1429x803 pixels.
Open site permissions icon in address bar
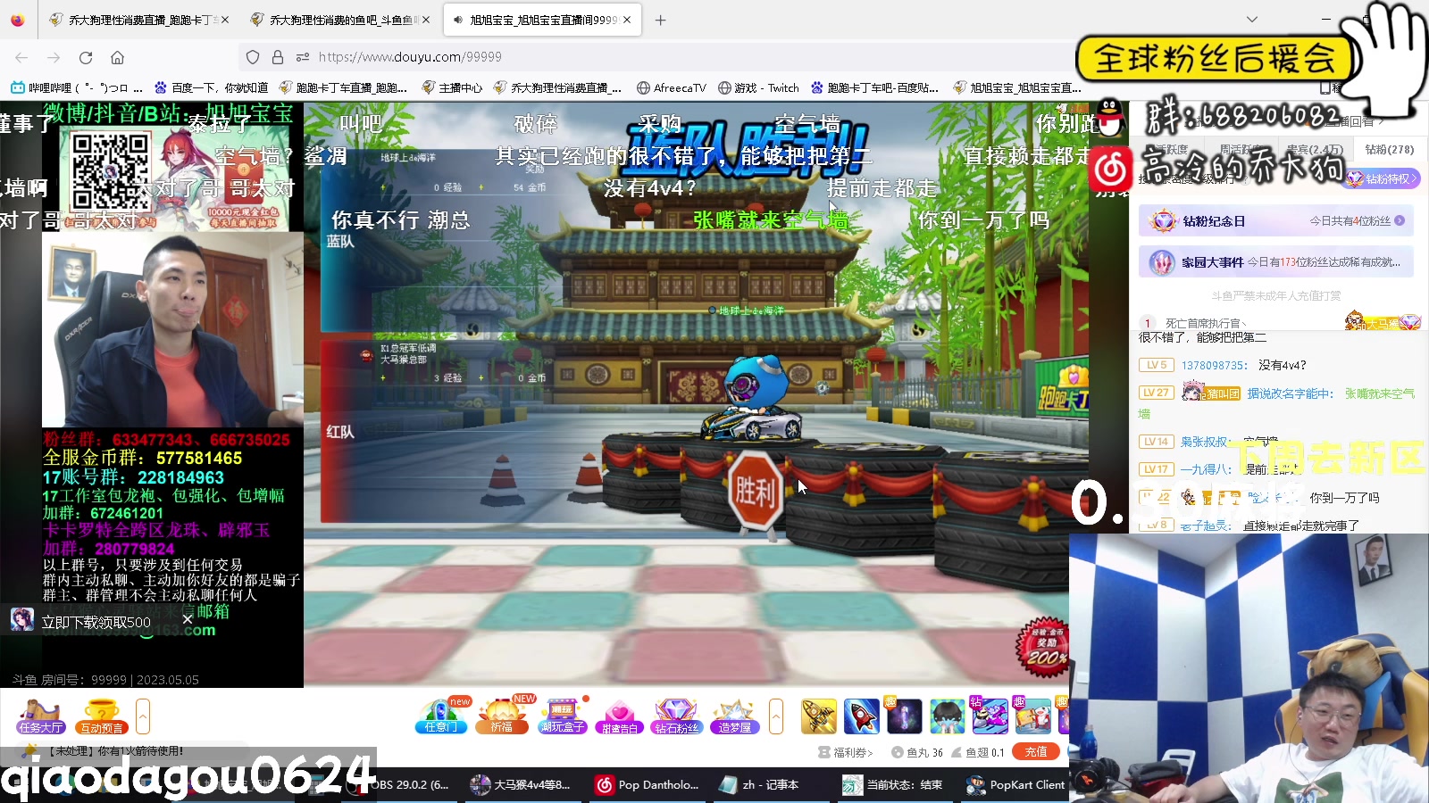click(x=303, y=57)
